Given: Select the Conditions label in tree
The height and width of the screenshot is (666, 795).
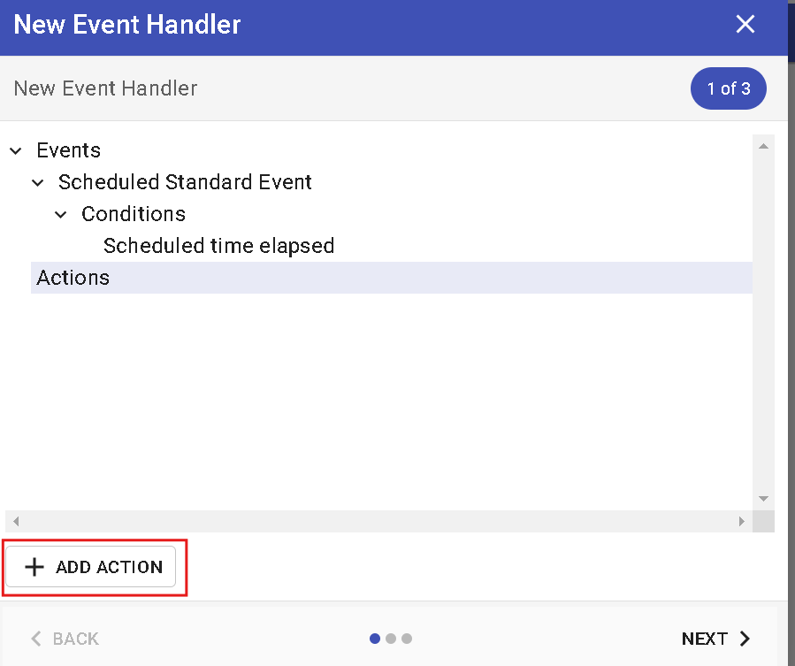Looking at the screenshot, I should [x=134, y=214].
